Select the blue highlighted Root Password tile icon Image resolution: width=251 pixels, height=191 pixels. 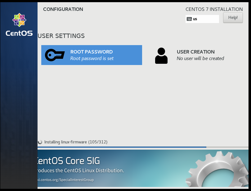click(55, 55)
